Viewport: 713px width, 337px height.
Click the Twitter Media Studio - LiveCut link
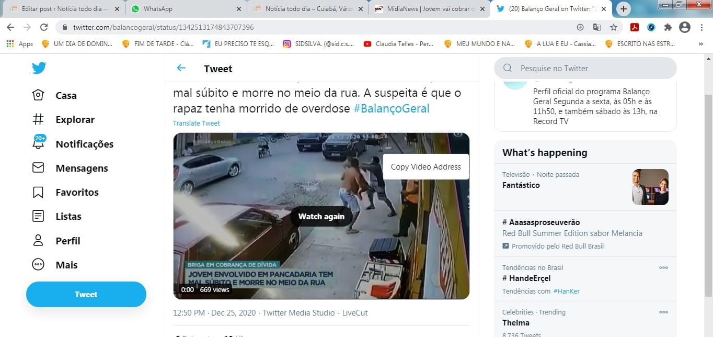315,313
